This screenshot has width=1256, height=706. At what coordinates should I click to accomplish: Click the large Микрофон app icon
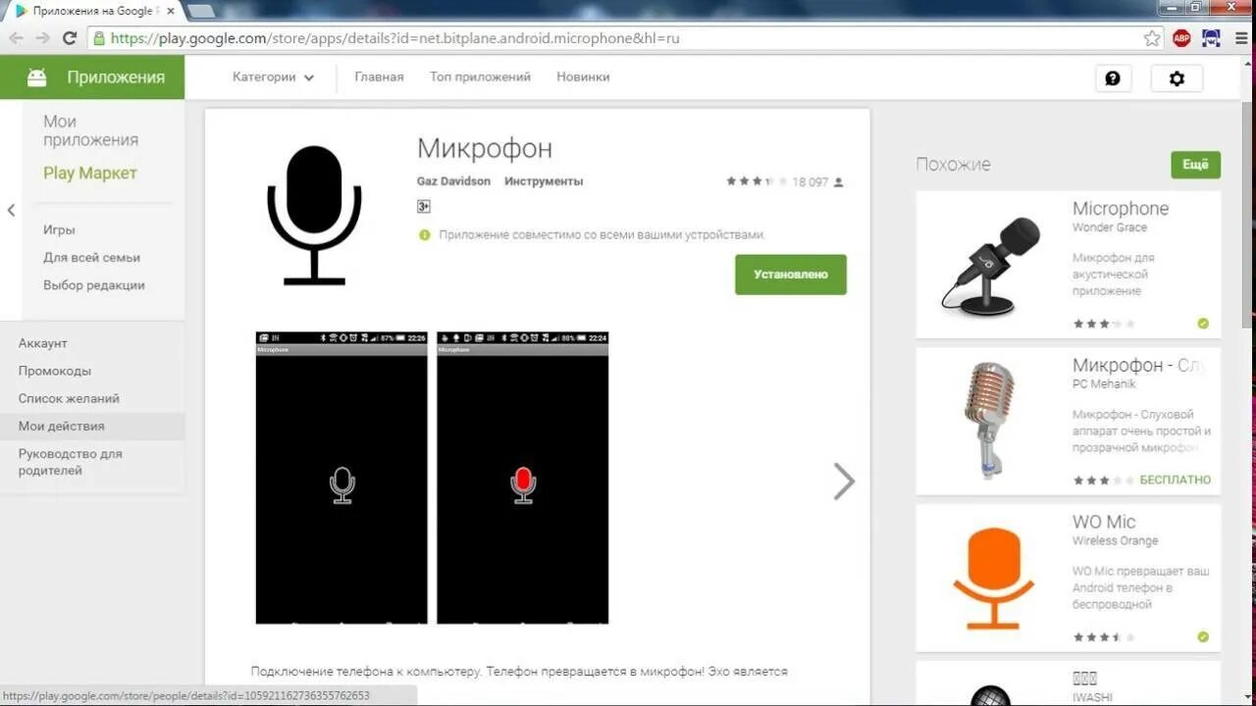click(x=314, y=216)
